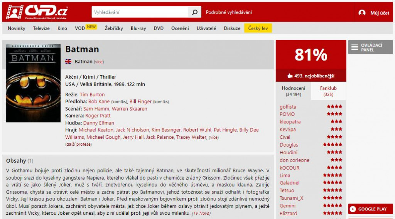
Task: Expand (další profese) link
Action: (x=78, y=145)
